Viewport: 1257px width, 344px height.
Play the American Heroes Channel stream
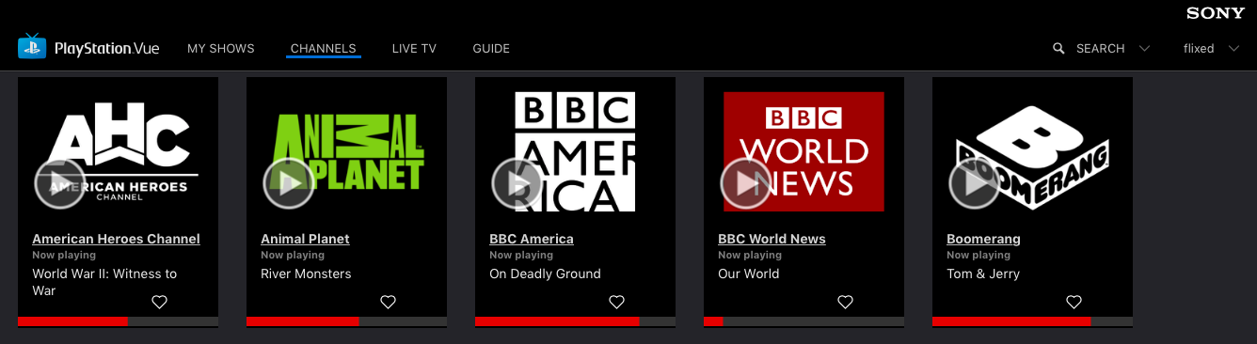(x=60, y=183)
